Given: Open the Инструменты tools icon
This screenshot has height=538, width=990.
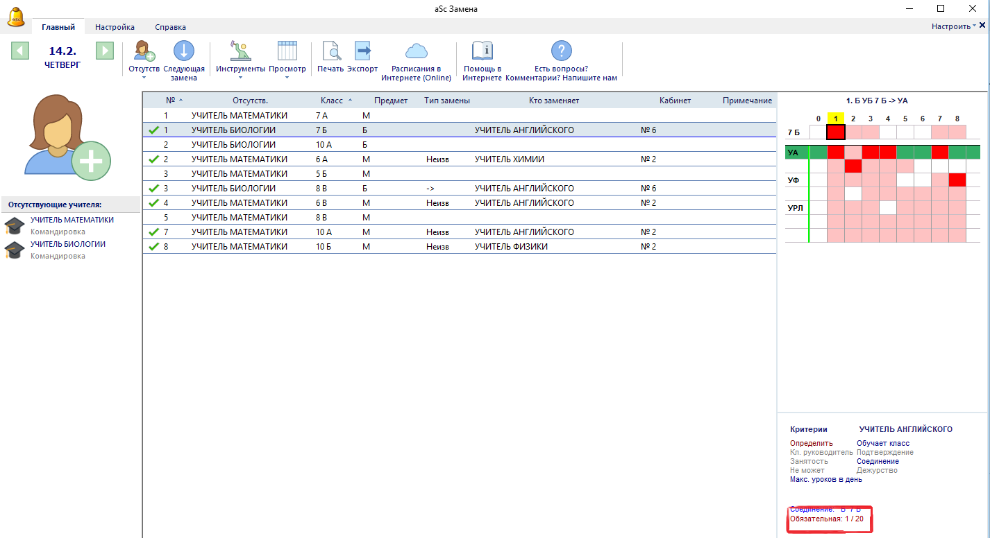Looking at the screenshot, I should tap(240, 51).
